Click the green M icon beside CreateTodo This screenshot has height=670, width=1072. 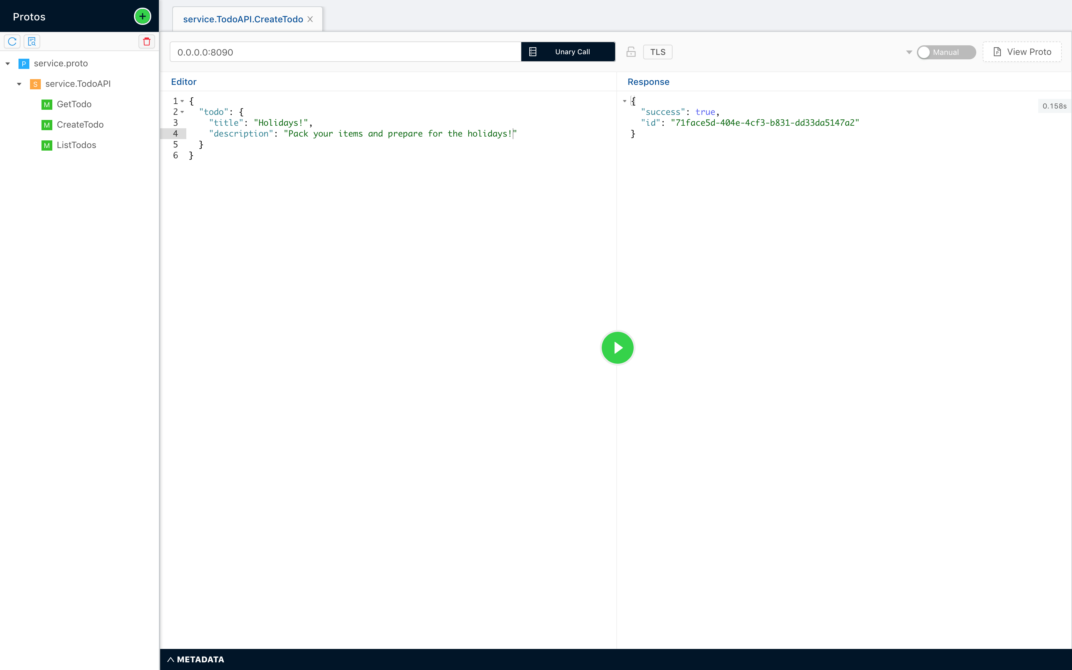(x=47, y=124)
